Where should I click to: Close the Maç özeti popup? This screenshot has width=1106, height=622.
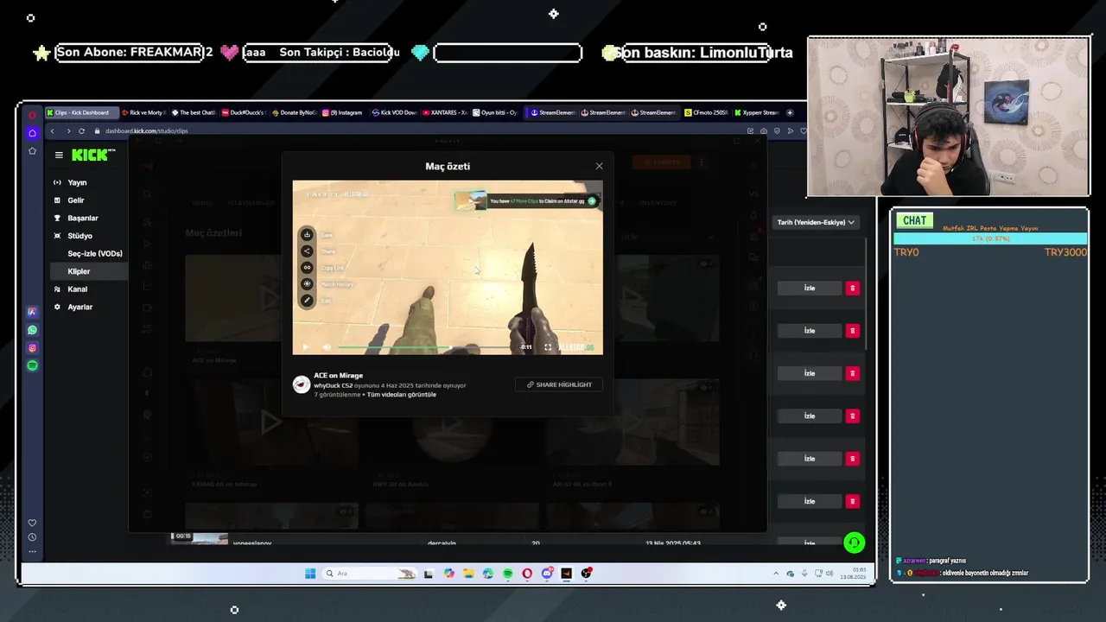point(599,166)
